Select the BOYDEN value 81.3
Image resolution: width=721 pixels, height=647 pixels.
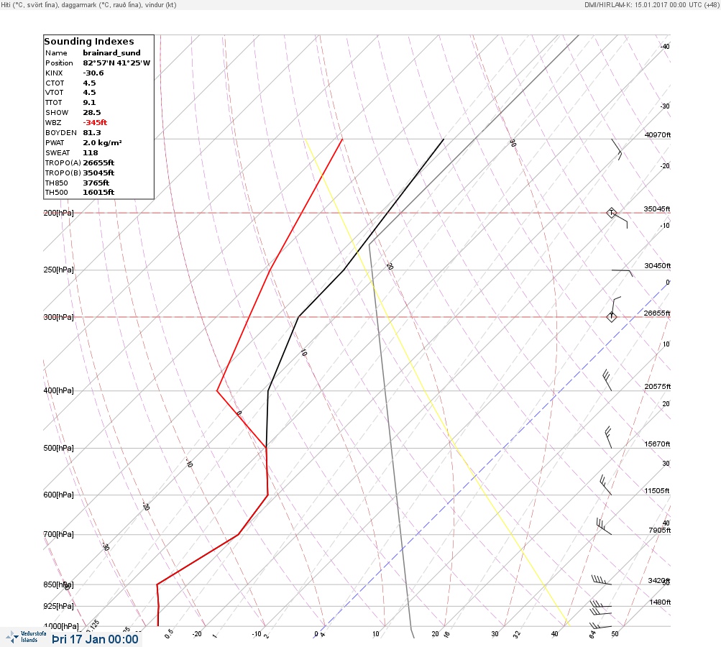pyautogui.click(x=91, y=133)
